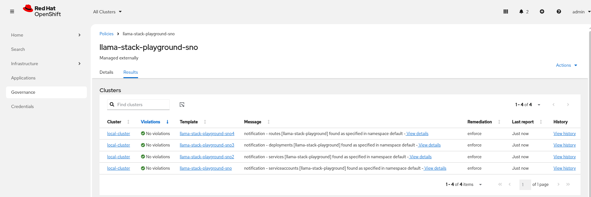Image resolution: width=591 pixels, height=197 pixels.
Task: Sort table by Last report column arrows
Action: pyautogui.click(x=541, y=122)
